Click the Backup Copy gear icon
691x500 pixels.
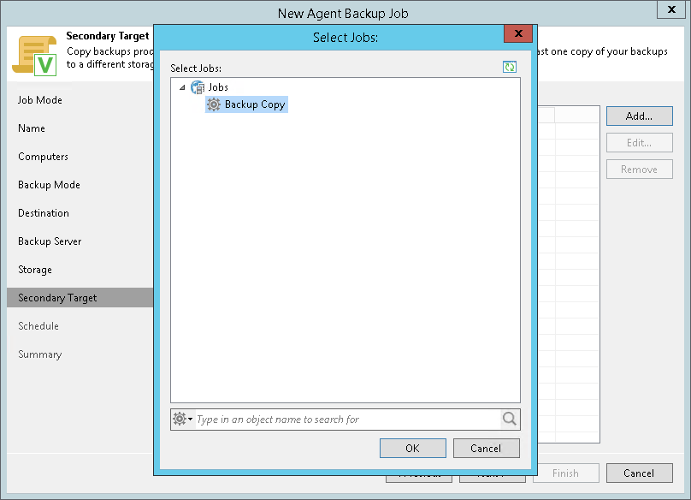(x=214, y=104)
